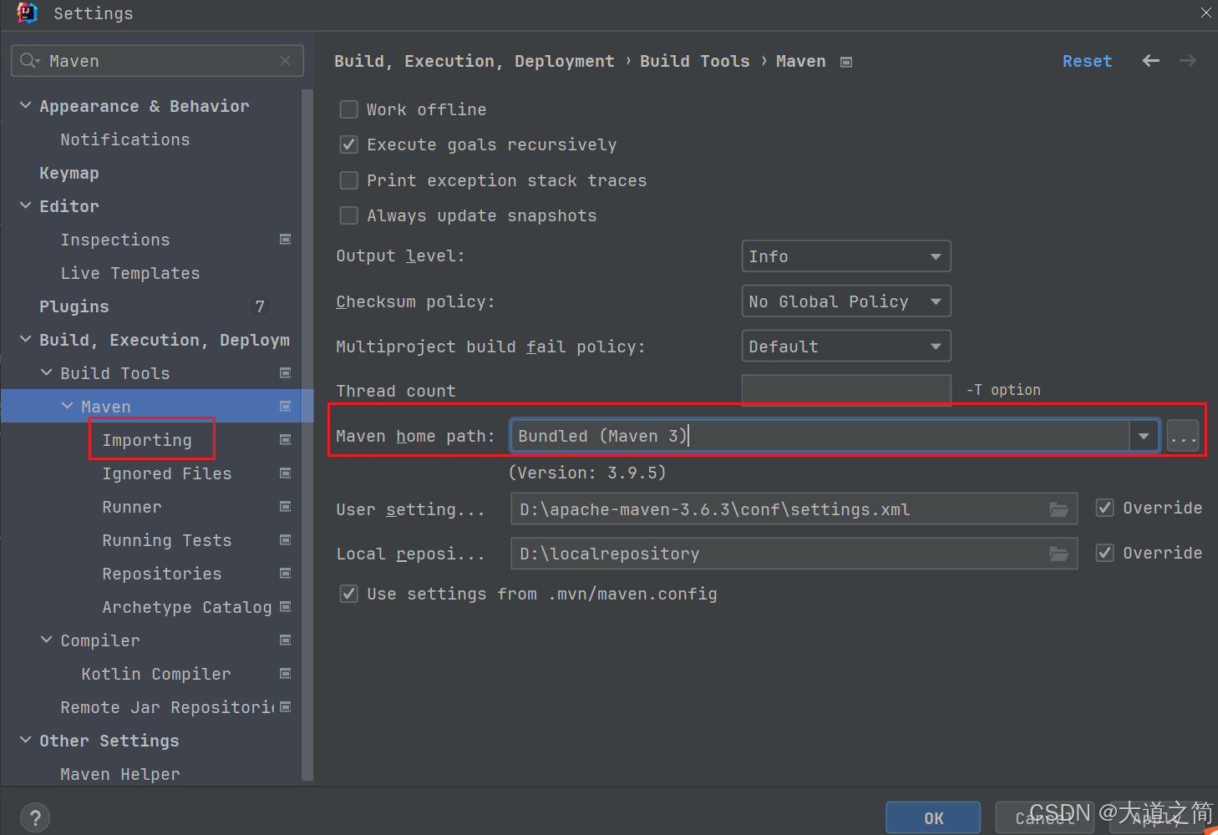The height and width of the screenshot is (835, 1218).
Task: Click project-settings icon on Importing row
Action: [286, 440]
